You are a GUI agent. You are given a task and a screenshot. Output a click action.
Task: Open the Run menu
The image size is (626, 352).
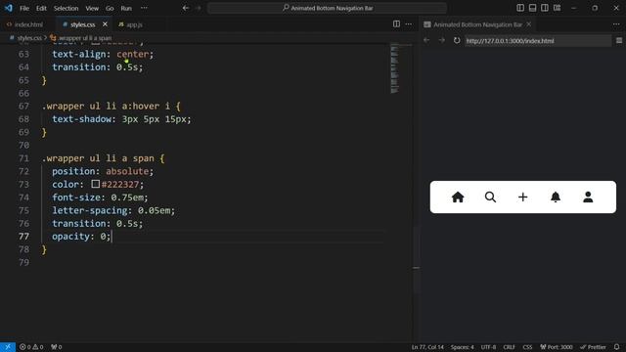click(x=126, y=8)
